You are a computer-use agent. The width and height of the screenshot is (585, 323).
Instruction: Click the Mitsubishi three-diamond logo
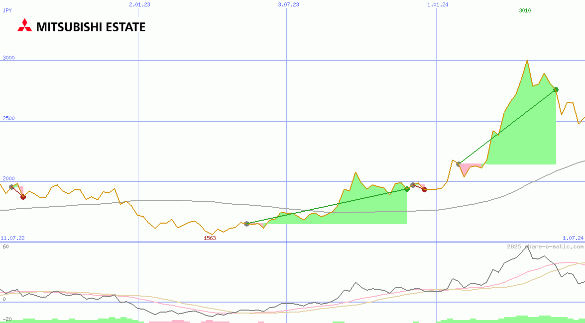coord(24,25)
